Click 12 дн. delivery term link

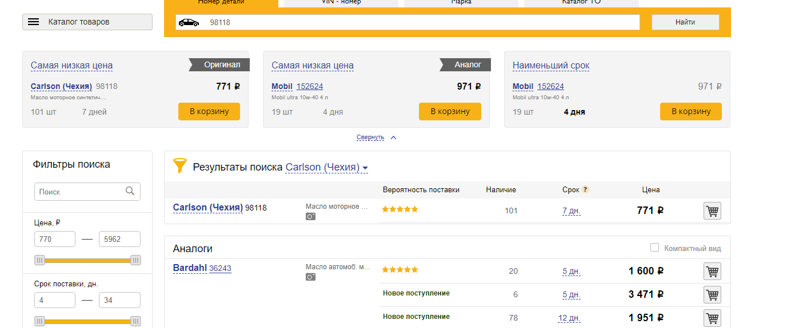[x=570, y=318]
